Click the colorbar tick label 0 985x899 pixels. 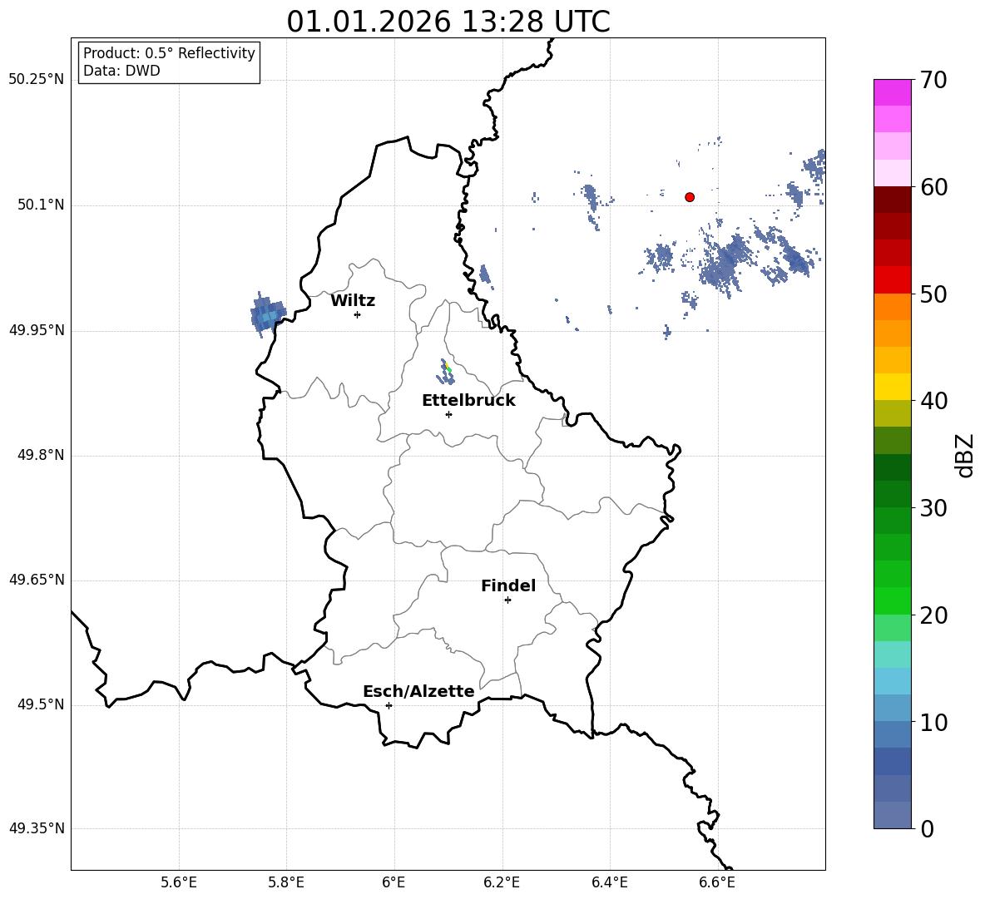[928, 828]
